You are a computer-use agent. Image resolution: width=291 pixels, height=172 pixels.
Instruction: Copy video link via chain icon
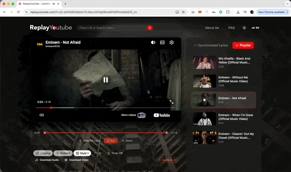[42, 115]
